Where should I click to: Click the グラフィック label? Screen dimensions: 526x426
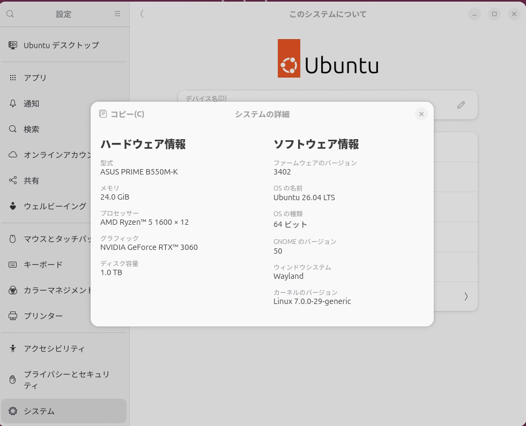click(x=120, y=239)
